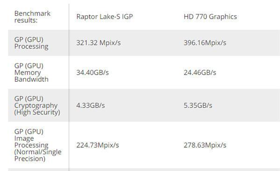Screen dimensions: 280x171
Task: Click the 396.16Mpix/s value
Action: (205, 43)
